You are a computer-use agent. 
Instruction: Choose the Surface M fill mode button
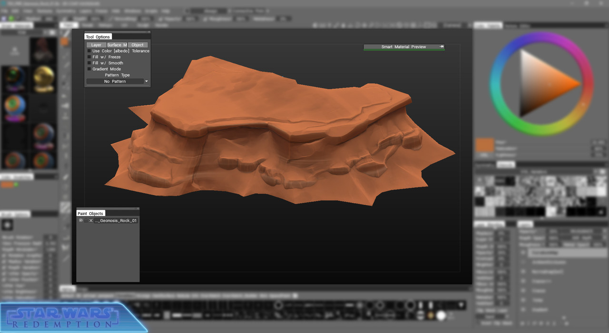117,45
